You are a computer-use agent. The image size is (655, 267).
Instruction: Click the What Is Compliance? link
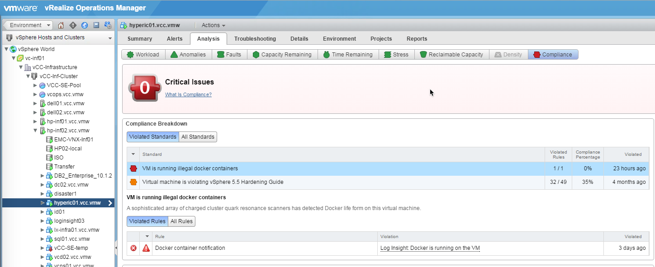(x=188, y=95)
